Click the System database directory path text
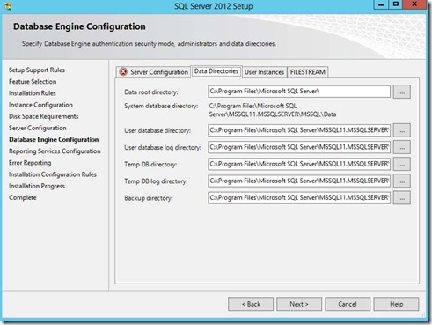 [x=273, y=110]
